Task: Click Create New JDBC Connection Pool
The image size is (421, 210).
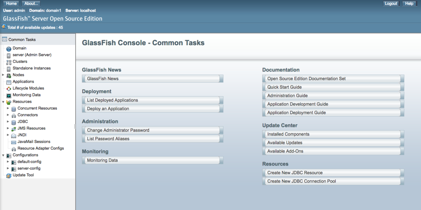Action: tap(333, 181)
